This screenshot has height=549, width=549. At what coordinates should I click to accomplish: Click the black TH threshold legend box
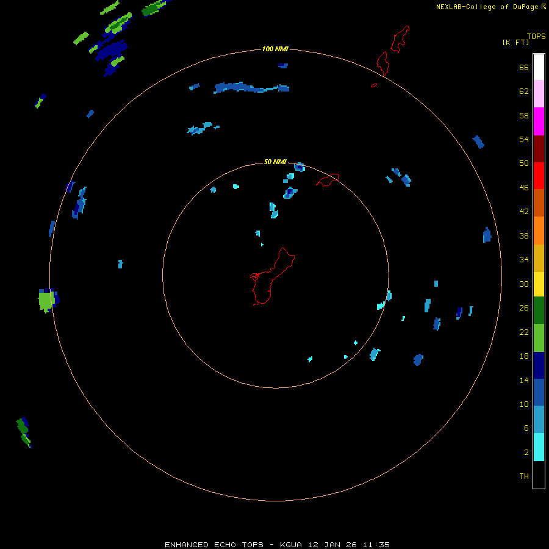[x=539, y=475]
